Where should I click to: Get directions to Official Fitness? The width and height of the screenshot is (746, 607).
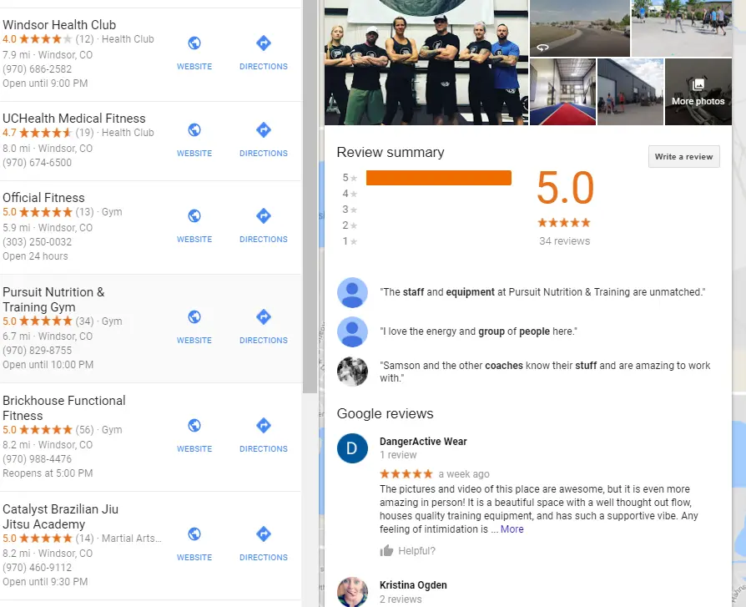tap(264, 225)
